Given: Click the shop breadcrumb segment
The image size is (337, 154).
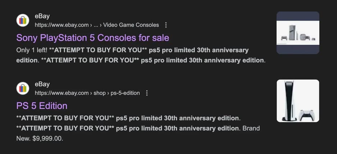Looking at the screenshot, I should [x=100, y=93].
